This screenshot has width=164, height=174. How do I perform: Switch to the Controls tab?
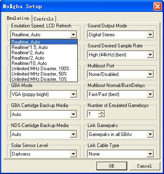coord(44,19)
